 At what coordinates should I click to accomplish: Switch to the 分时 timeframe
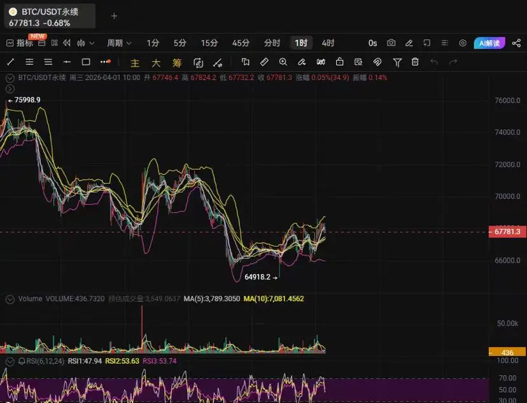pyautogui.click(x=272, y=43)
